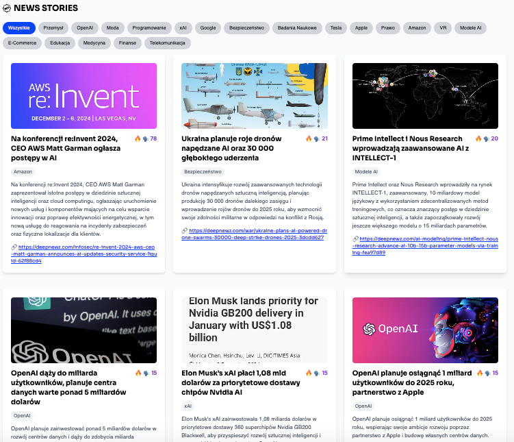Click fire icon on OpenAI Apple partnership story
514x442 pixels.
tap(480, 373)
